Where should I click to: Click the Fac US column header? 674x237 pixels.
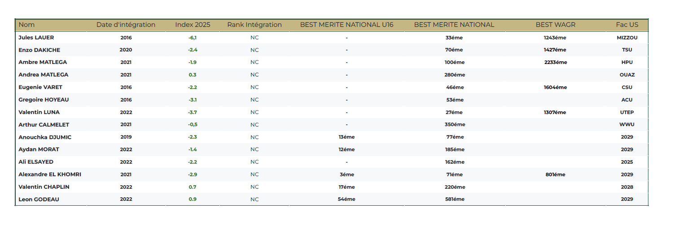pyautogui.click(x=627, y=25)
